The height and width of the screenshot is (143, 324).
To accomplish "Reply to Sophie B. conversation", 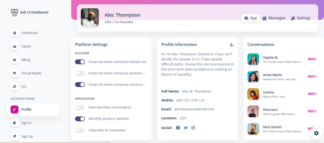I will [x=312, y=59].
